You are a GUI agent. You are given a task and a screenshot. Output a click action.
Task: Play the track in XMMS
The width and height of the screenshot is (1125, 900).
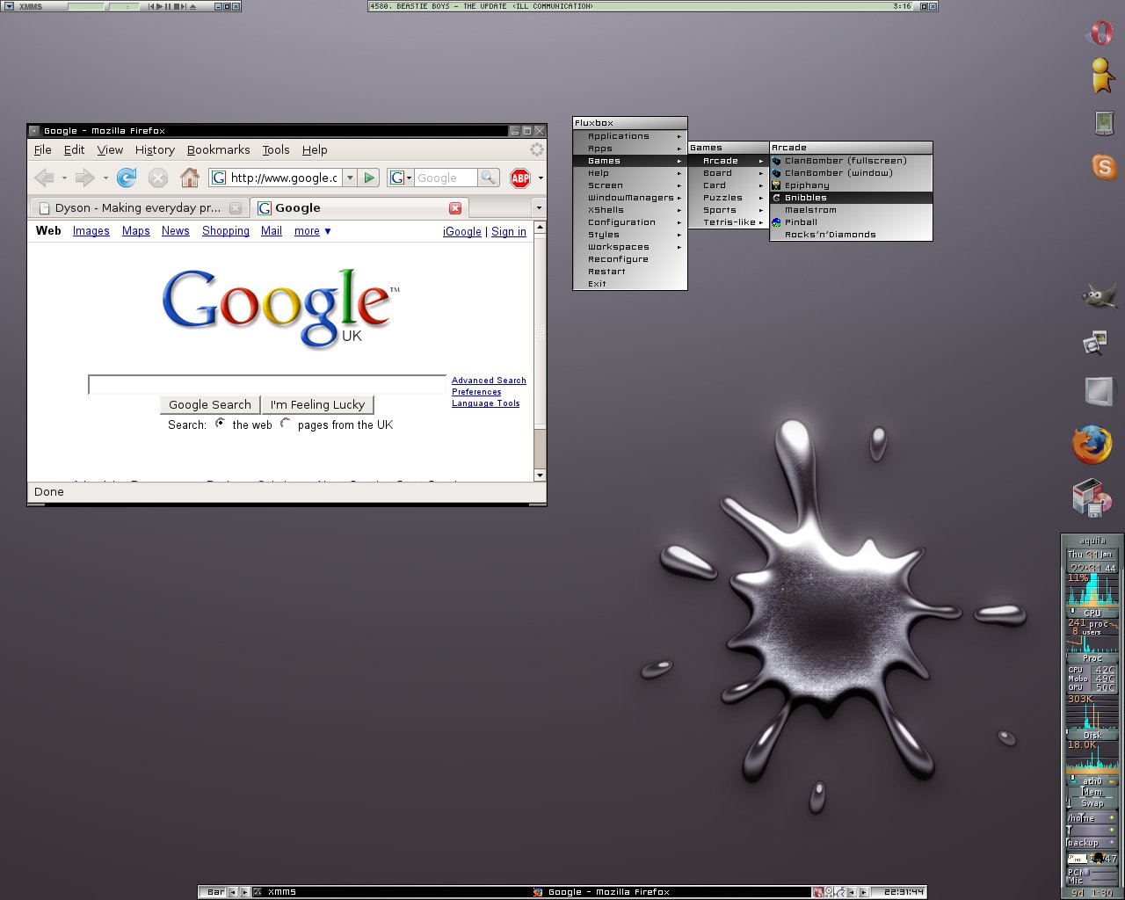159,6
